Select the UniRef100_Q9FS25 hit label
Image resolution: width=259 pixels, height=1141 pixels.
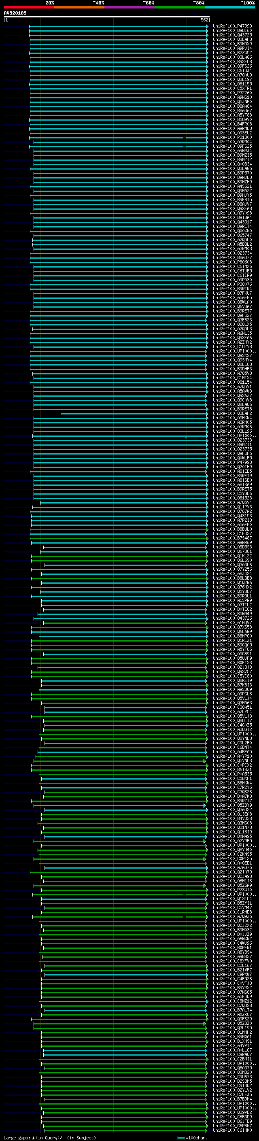click(232, 146)
